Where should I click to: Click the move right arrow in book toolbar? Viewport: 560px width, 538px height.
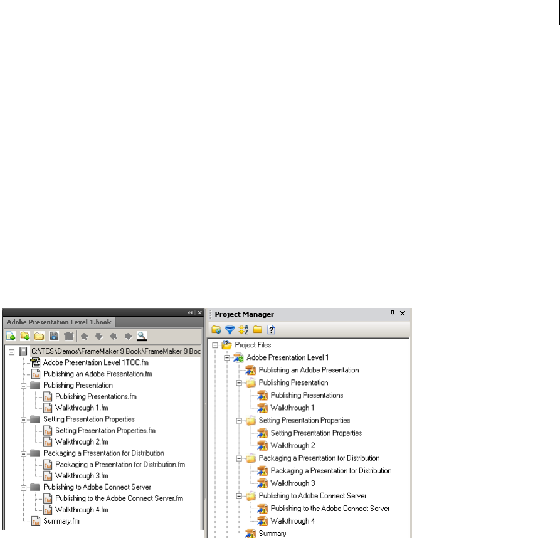pos(128,336)
